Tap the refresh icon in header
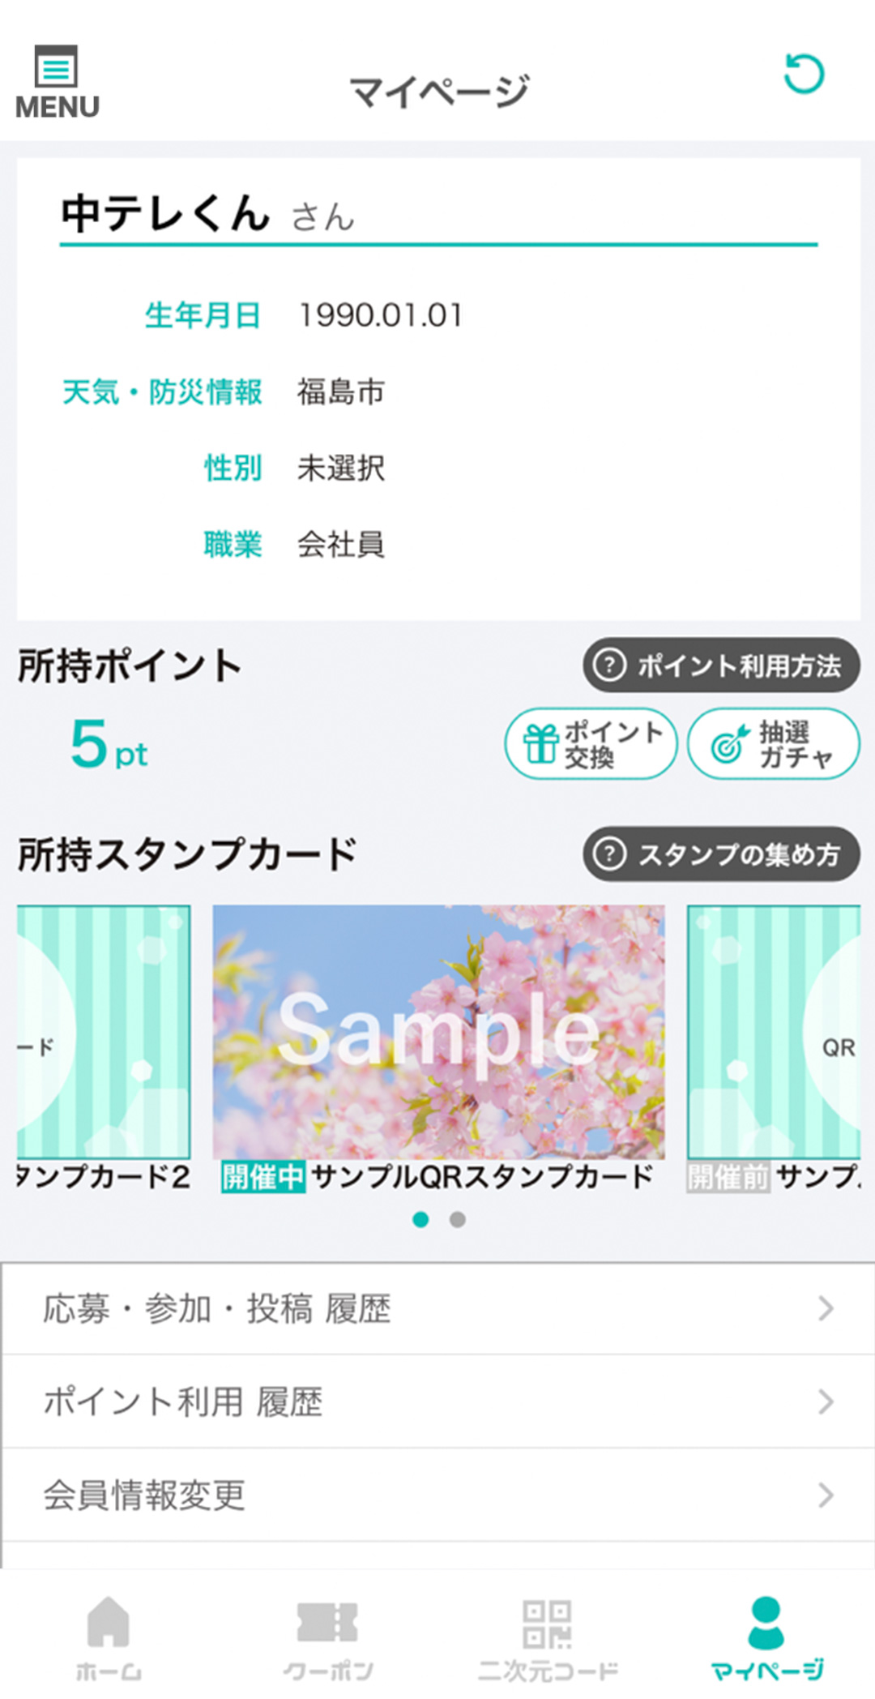Image resolution: width=875 pixels, height=1699 pixels. pyautogui.click(x=804, y=74)
